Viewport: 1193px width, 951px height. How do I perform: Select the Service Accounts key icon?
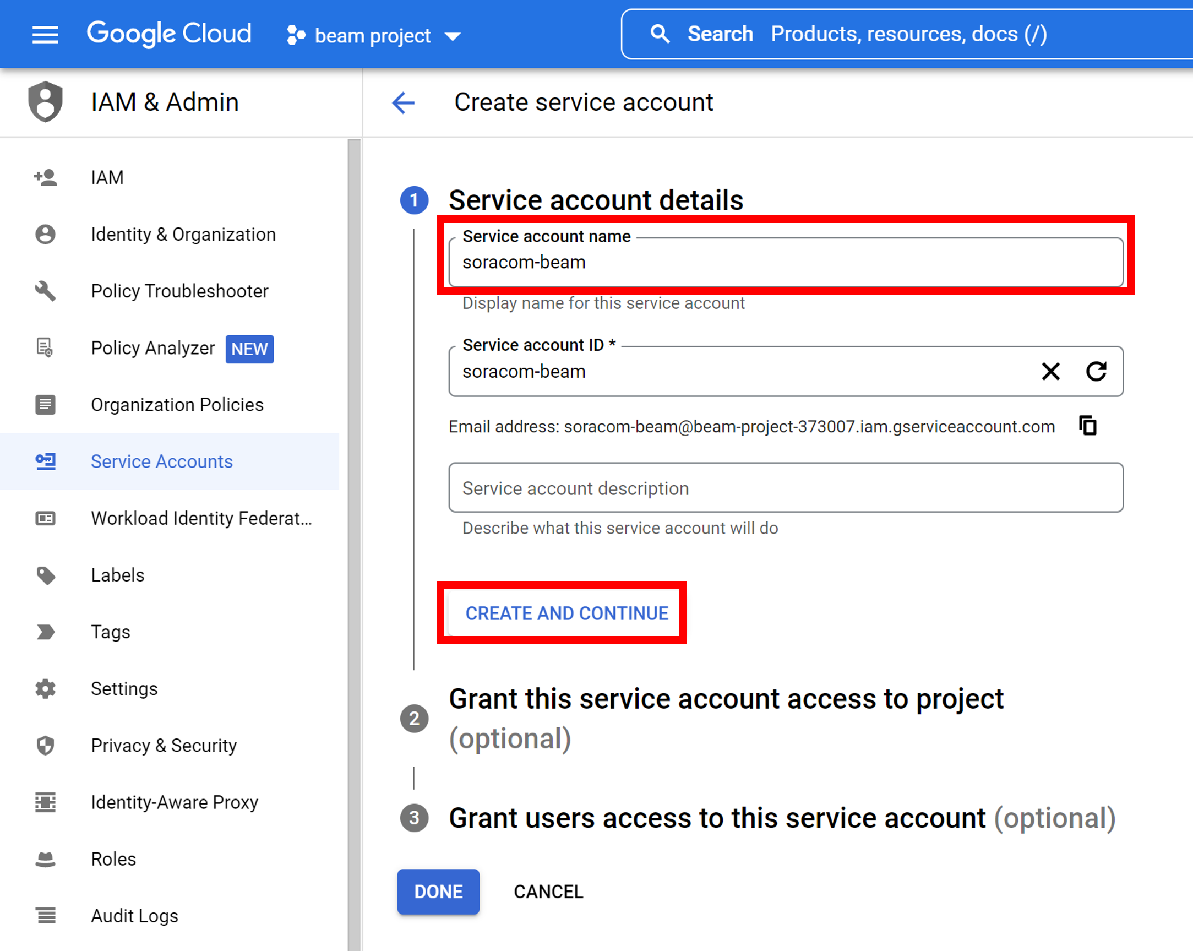click(x=45, y=461)
